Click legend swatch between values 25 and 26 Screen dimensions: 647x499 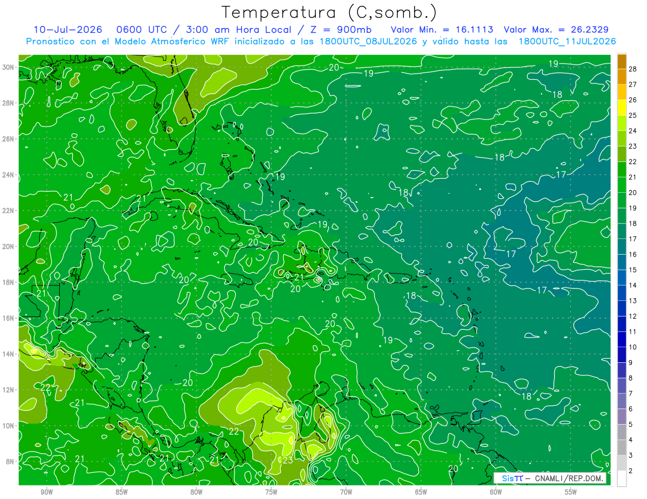click(x=622, y=107)
